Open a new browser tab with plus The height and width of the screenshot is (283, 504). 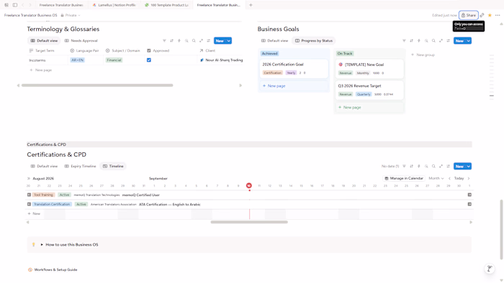coord(251,5)
